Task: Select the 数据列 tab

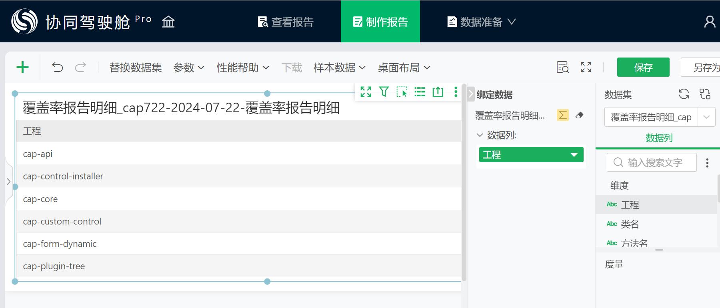Action: [659, 138]
